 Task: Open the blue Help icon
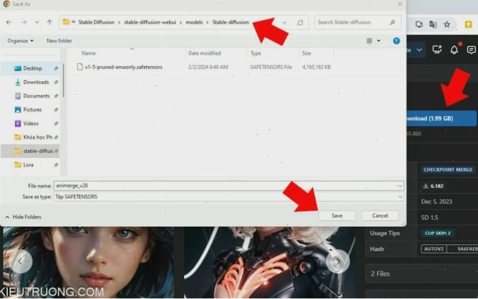[x=396, y=41]
